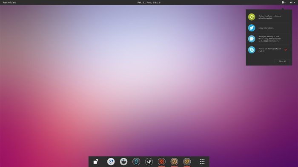
Task: Open the Activities overview
Action: 9,3
